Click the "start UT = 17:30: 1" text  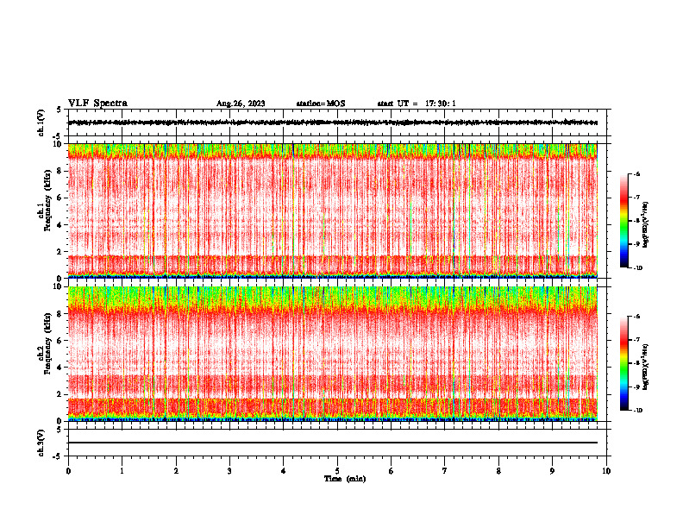point(416,104)
